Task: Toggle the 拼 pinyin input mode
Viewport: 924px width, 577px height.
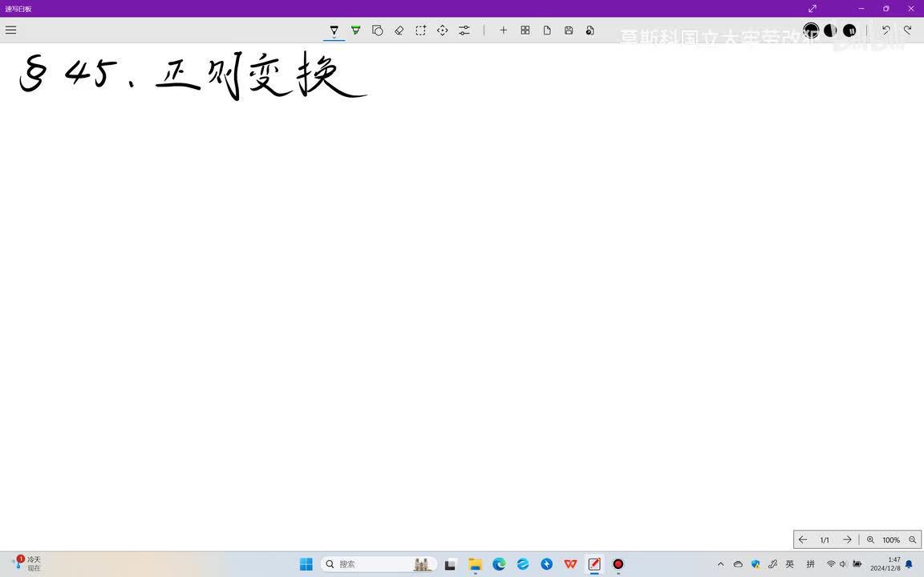Action: (x=811, y=564)
